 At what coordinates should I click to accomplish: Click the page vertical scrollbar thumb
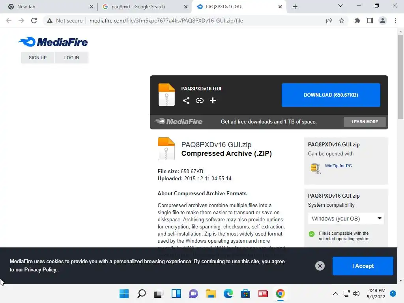click(x=400, y=77)
